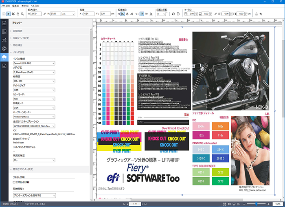Image resolution: width=285 pixels, height=207 pixels.
Task: Click the page-width view icon in status bar
Action: pos(234,204)
